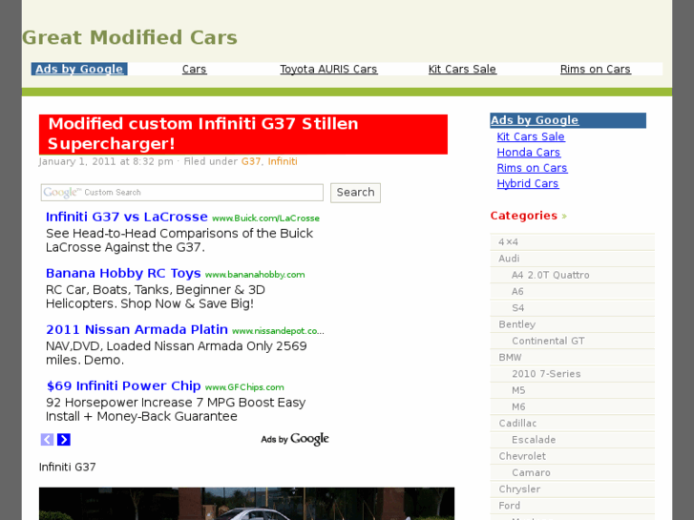Click the Search button
Viewport: 694px width, 520px height.
[355, 193]
